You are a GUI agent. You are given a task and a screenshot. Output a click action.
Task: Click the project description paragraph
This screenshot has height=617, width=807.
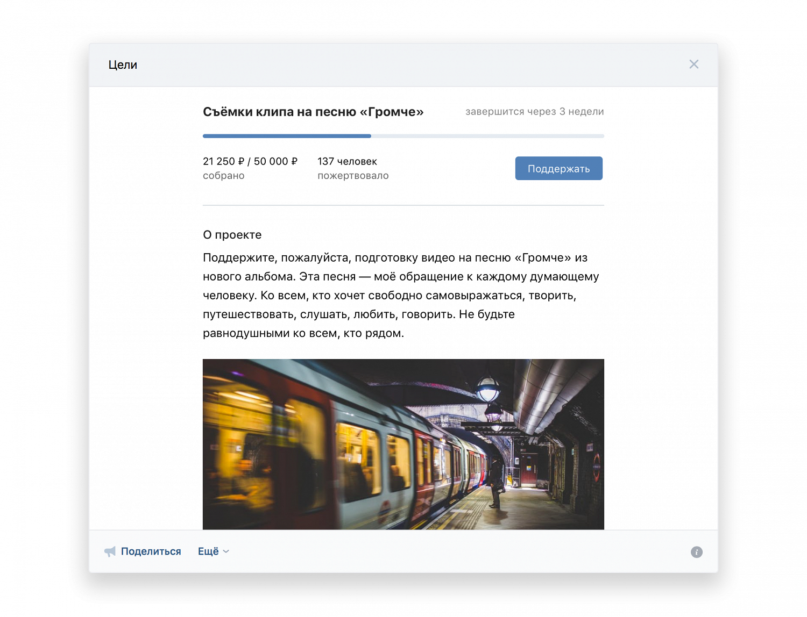click(401, 296)
